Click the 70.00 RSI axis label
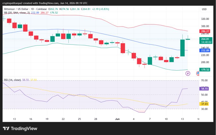The image size is (216, 135). pos(204,80)
